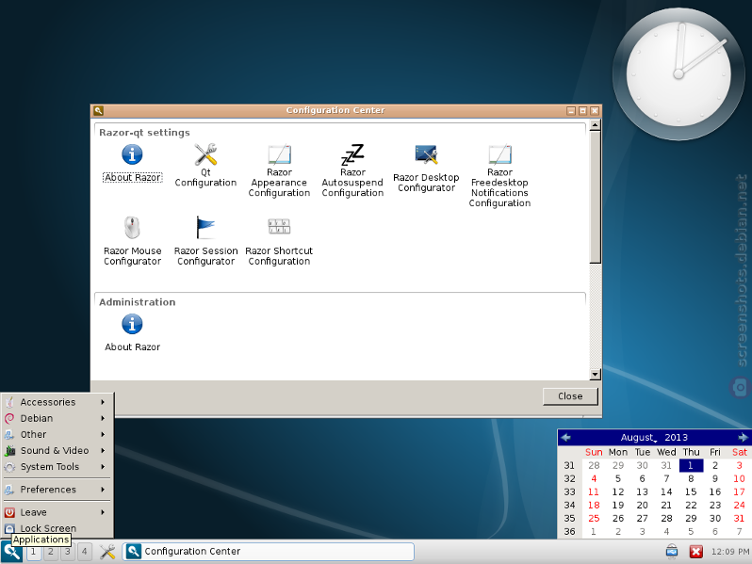The image size is (752, 564).
Task: Switch to desktop 4 in pager
Action: (x=85, y=552)
